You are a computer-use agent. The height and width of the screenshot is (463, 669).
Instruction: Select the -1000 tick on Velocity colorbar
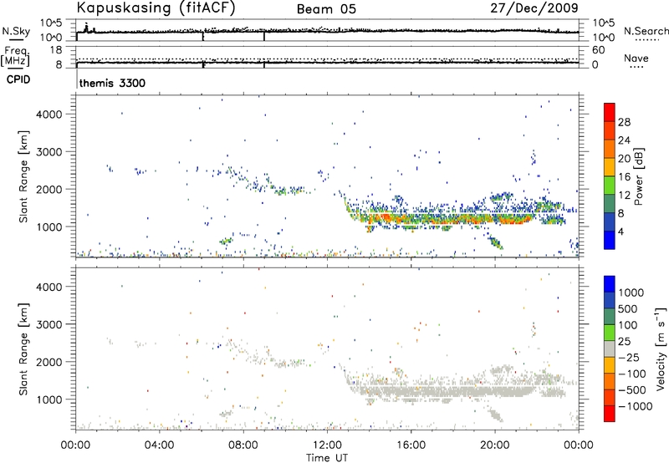[636, 406]
